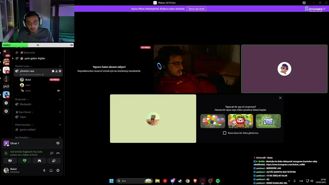The width and height of the screenshot is (329, 185).
Task: Open the soundboard button
Action: tap(54, 161)
